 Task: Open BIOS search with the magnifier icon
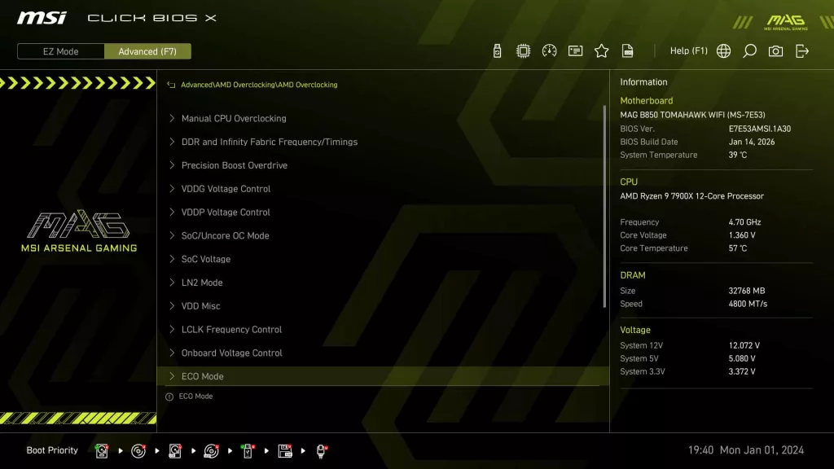point(749,50)
